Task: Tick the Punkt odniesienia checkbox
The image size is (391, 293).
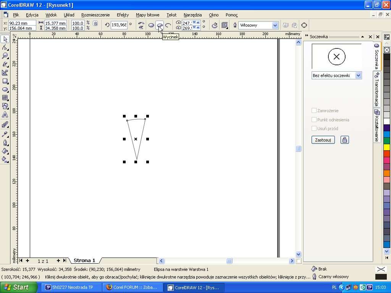Action: coord(314,120)
